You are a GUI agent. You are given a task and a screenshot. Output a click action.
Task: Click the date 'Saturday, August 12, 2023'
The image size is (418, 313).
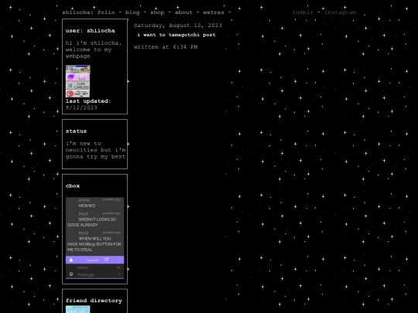[x=178, y=26]
